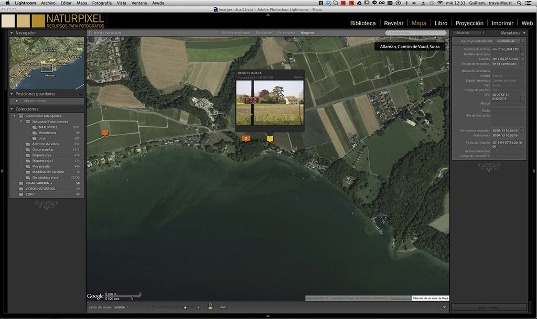The width and height of the screenshot is (537, 319).
Task: Collapse Naturpixel Fotos nostres set
Action: point(21,122)
